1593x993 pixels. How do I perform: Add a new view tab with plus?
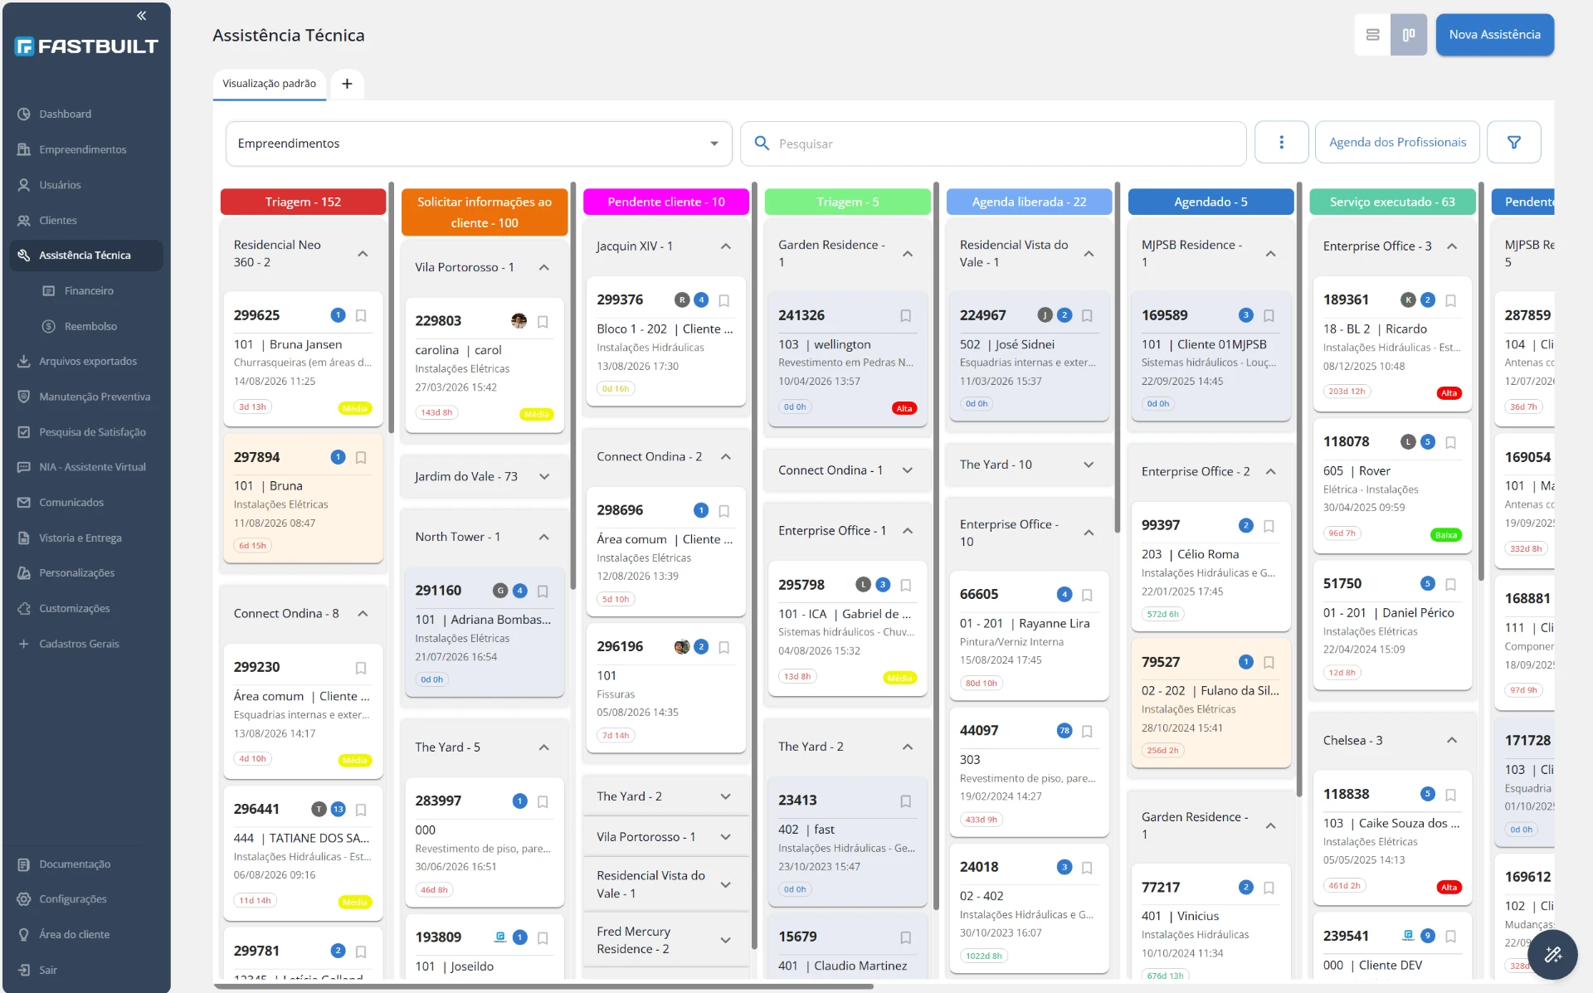click(347, 84)
